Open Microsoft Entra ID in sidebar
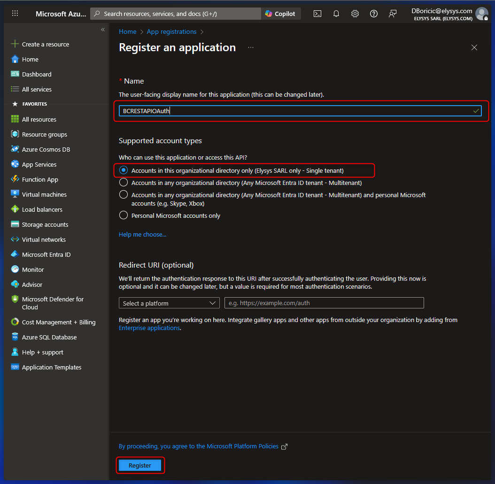The image size is (495, 484). pos(46,254)
